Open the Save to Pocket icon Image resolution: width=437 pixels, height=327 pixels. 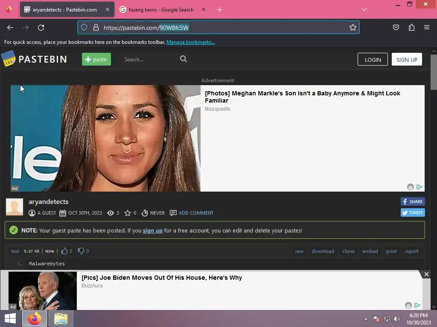(396, 27)
